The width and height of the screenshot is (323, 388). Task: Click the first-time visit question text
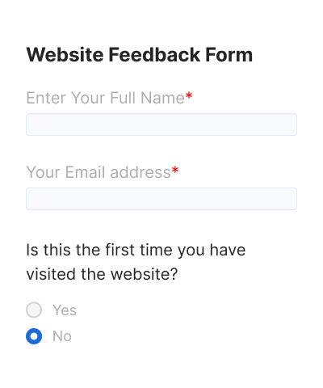click(136, 262)
